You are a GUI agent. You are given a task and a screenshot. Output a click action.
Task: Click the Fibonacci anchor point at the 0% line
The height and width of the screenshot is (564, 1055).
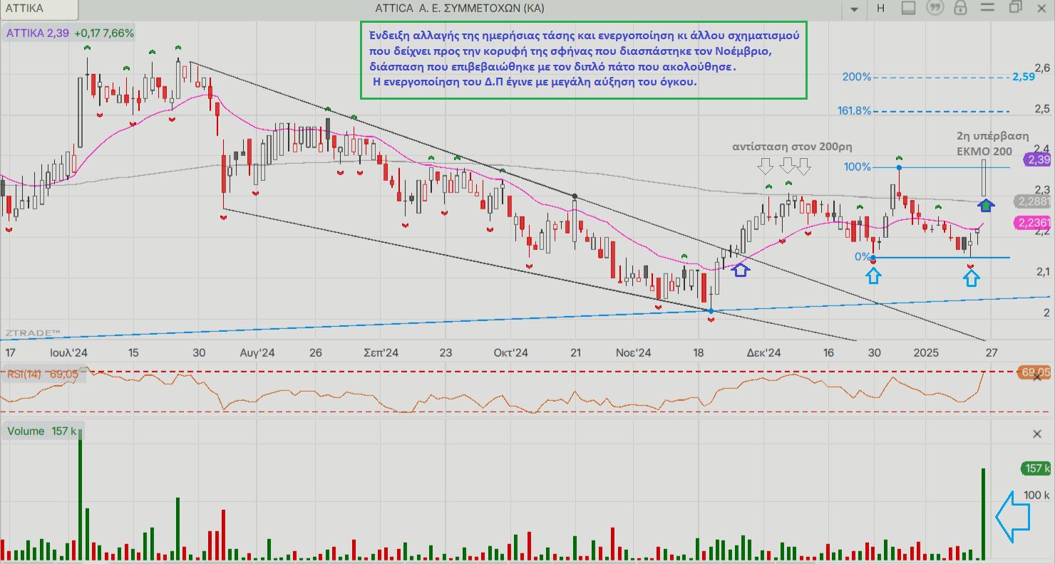(x=873, y=258)
